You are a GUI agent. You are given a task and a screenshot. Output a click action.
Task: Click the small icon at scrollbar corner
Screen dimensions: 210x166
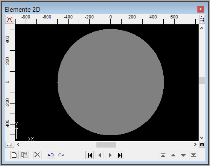tap(202, 145)
